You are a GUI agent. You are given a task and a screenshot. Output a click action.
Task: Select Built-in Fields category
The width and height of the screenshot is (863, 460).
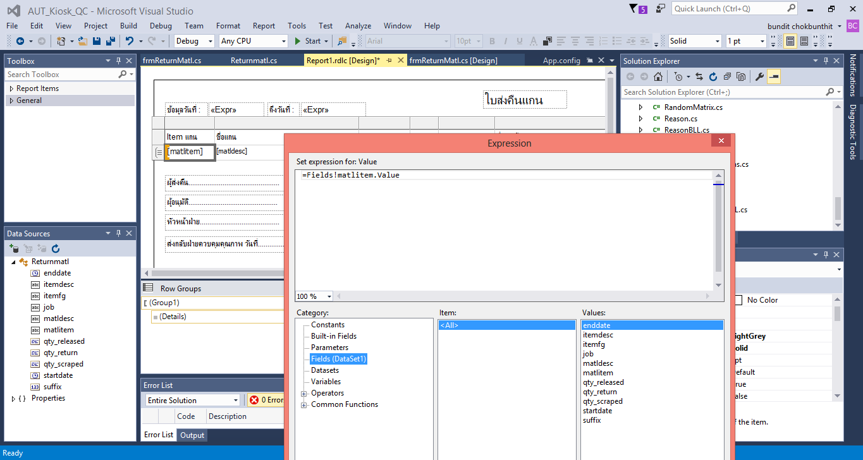[x=334, y=336]
